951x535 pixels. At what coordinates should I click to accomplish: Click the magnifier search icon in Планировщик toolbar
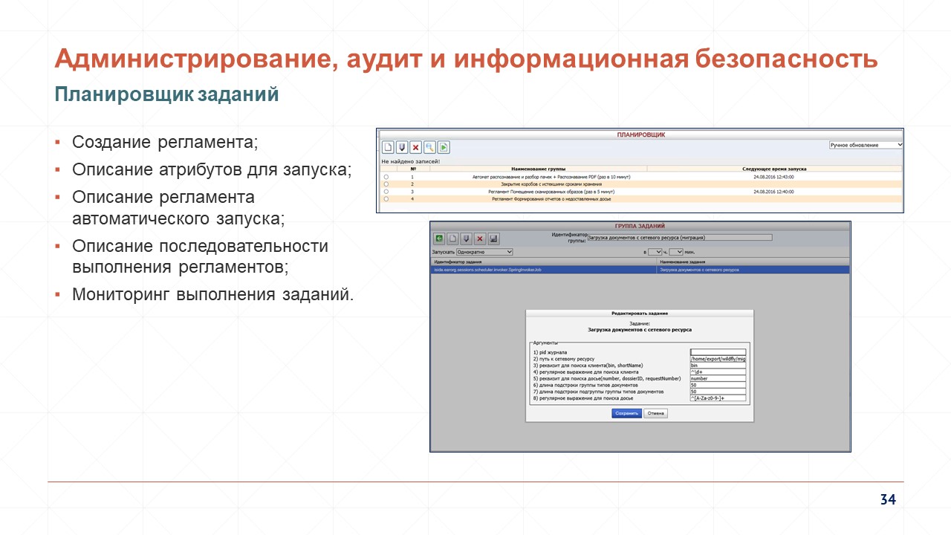[429, 147]
